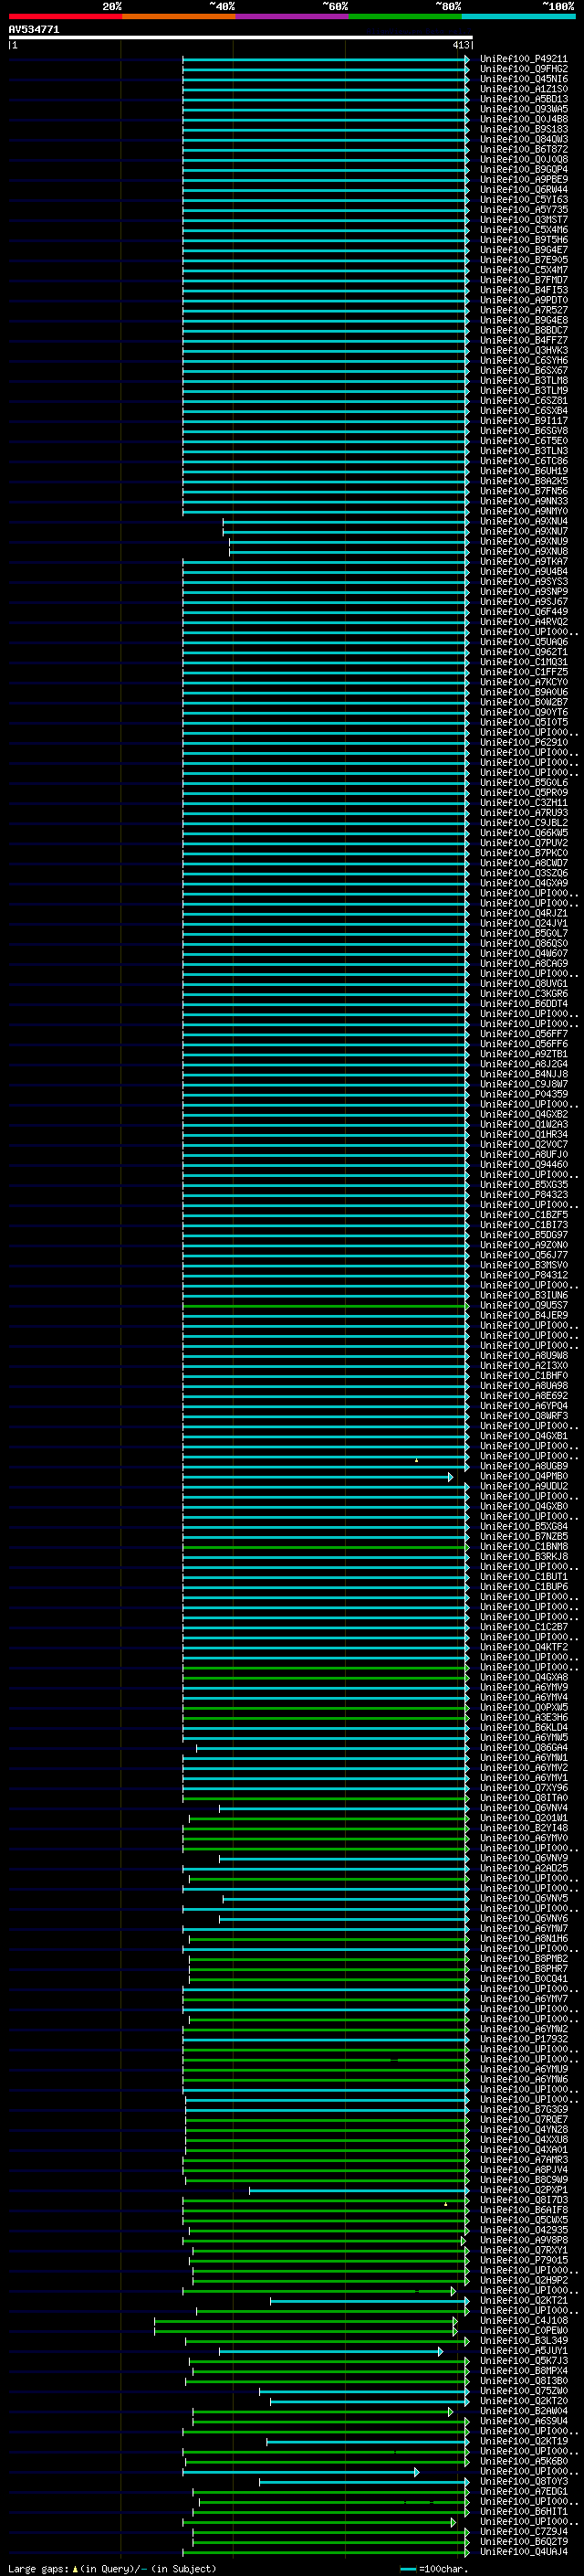
Task: Click the cyan ~100% legend bar
Action: pyautogui.click(x=518, y=16)
